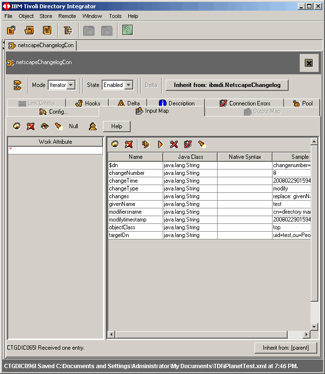Expand the State dropdown showing Enabled
Screen dimensions: 325x374
coord(129,85)
